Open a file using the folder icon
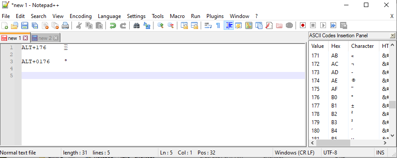The height and width of the screenshot is (158, 397). [x=15, y=25]
